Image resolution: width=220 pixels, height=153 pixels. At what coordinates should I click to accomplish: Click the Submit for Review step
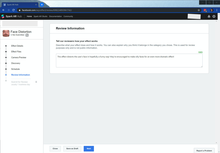coord(21,83)
